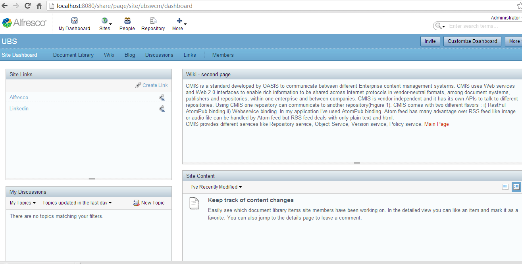Switch Site Content to detailed view
The image size is (522, 264).
pyautogui.click(x=516, y=187)
